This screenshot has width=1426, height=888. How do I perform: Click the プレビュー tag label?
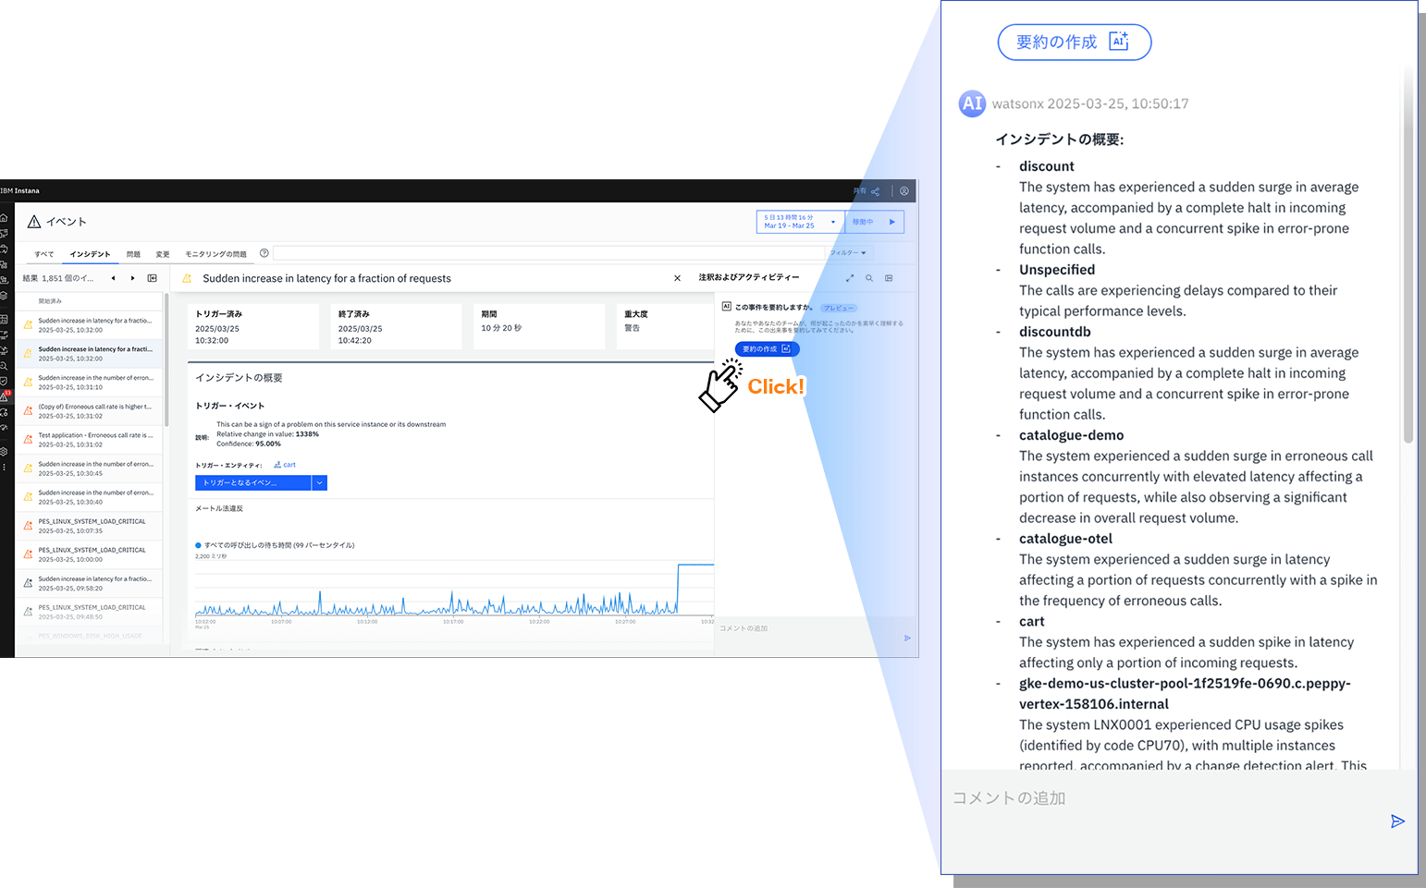pos(839,308)
